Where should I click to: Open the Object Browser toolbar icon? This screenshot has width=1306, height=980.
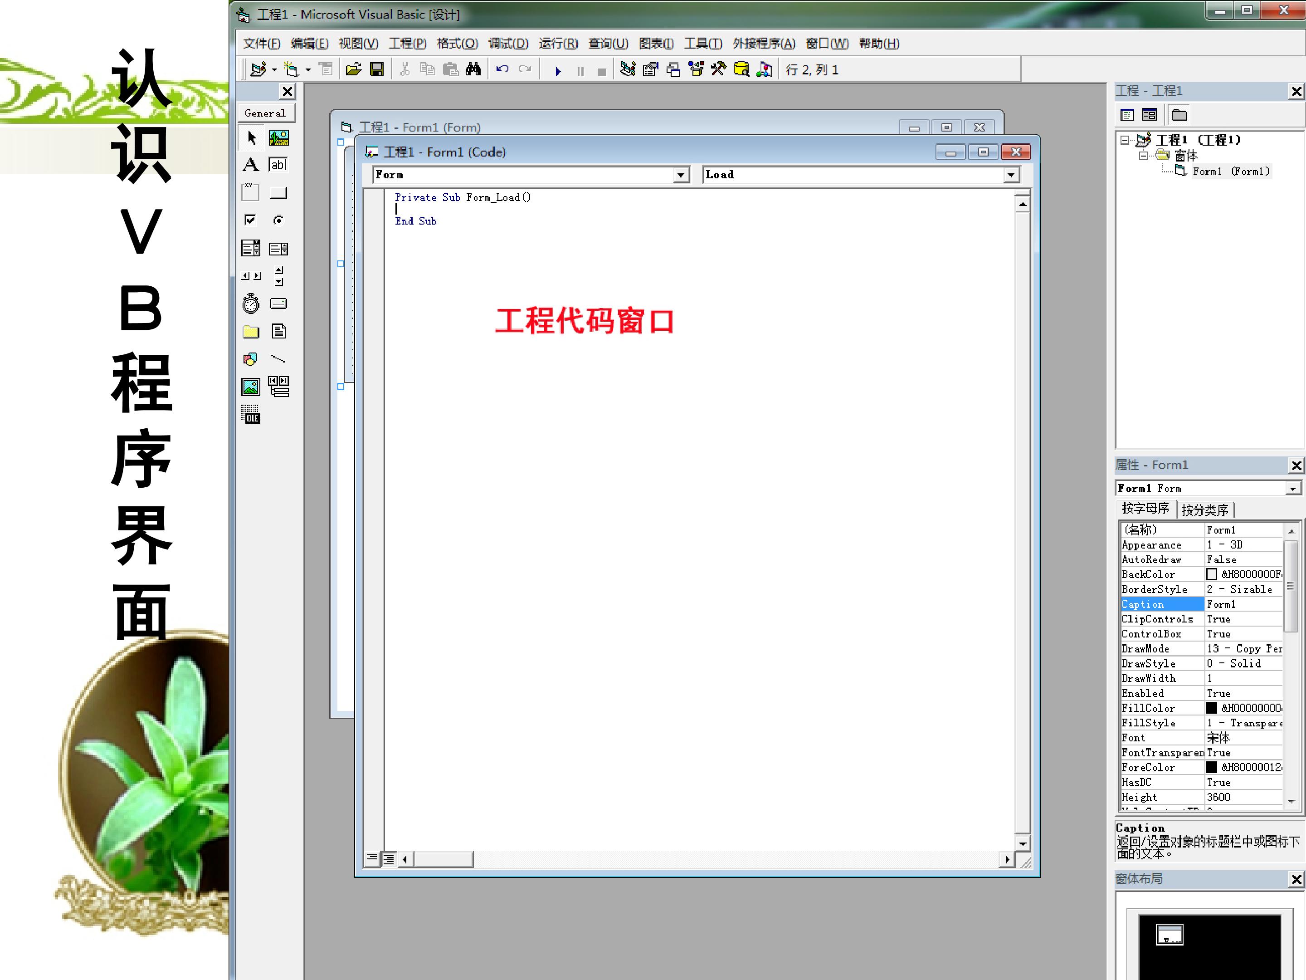696,70
